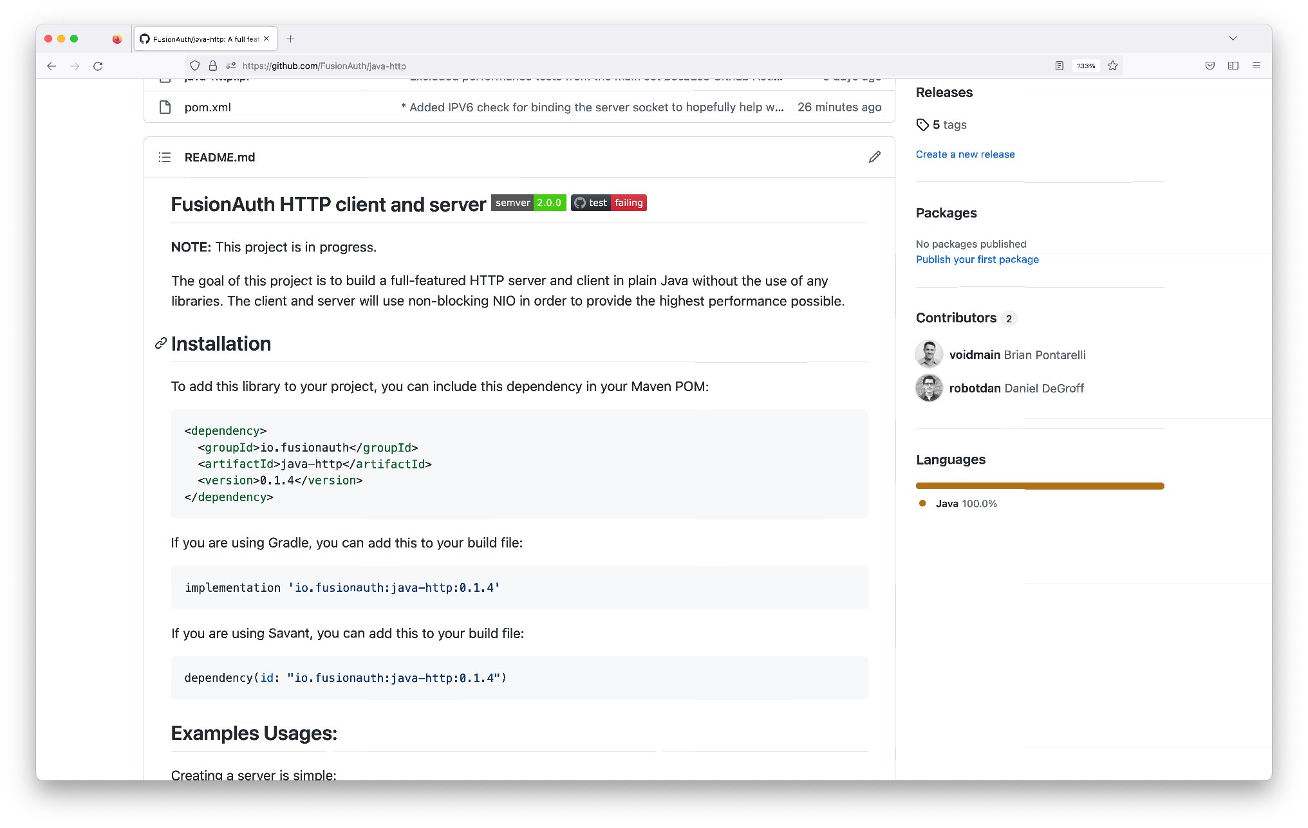Image resolution: width=1308 pixels, height=828 pixels.
Task: Click the FusionAuth HTTP client and server heading
Action: pyautogui.click(x=328, y=205)
